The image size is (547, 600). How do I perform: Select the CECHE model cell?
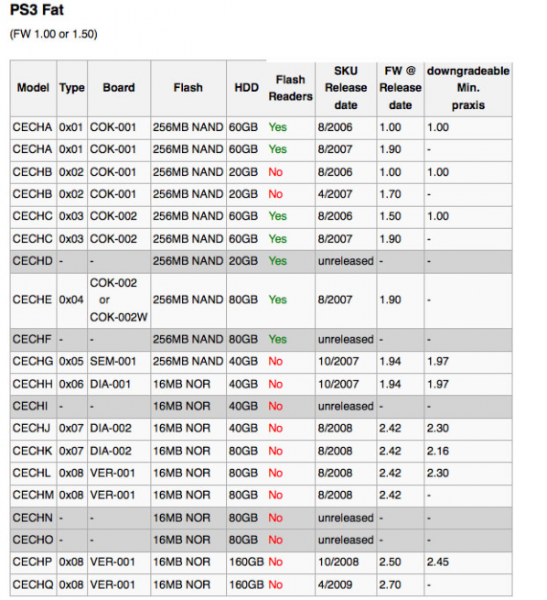[x=32, y=300]
